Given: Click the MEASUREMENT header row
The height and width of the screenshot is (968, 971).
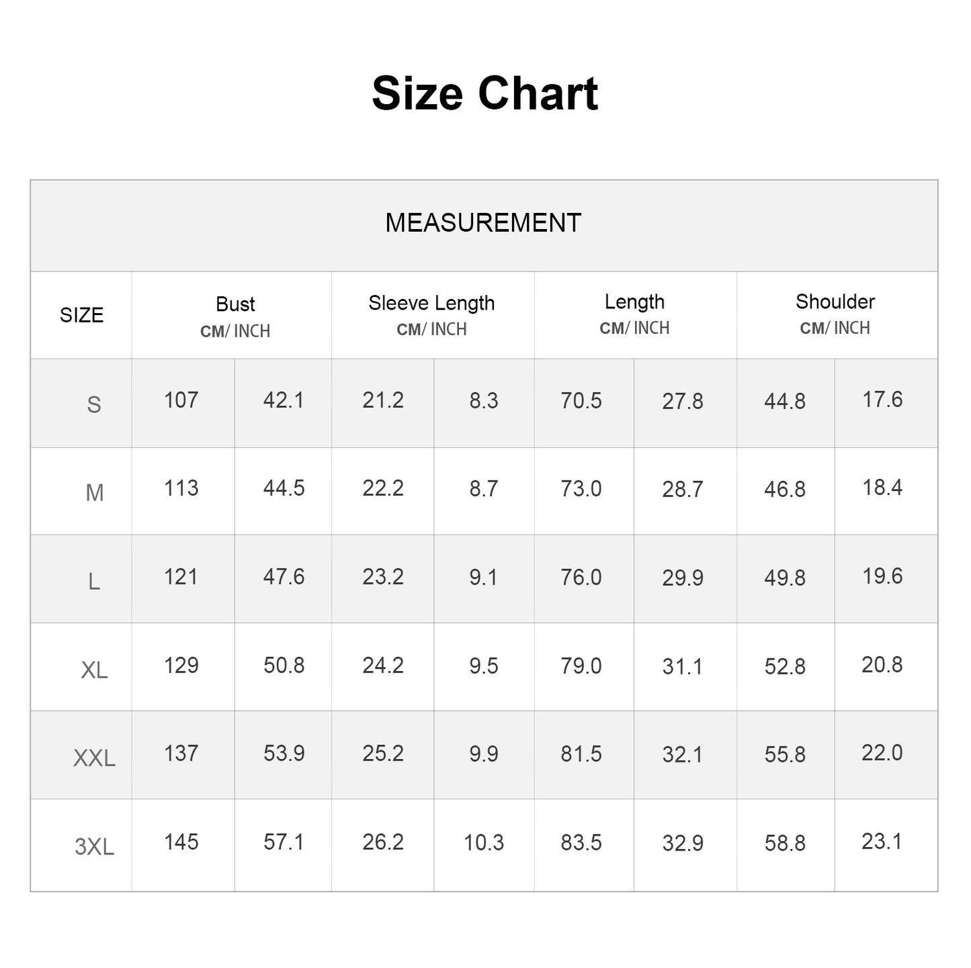Looking at the screenshot, I should point(483,223).
